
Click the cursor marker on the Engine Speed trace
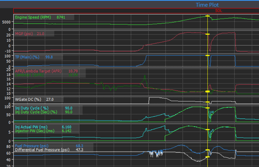tap(208, 16)
